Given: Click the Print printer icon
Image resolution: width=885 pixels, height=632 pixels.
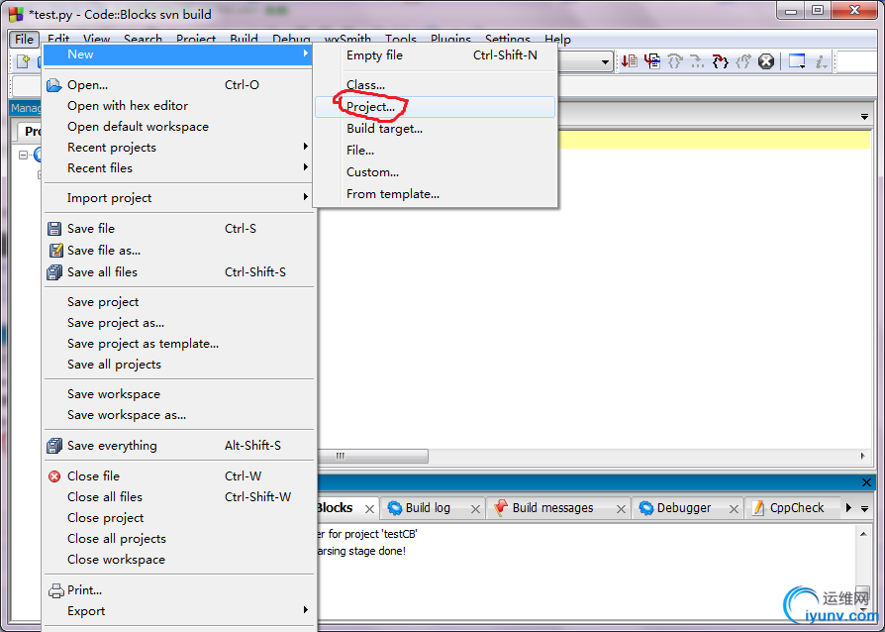Looking at the screenshot, I should (x=55, y=590).
